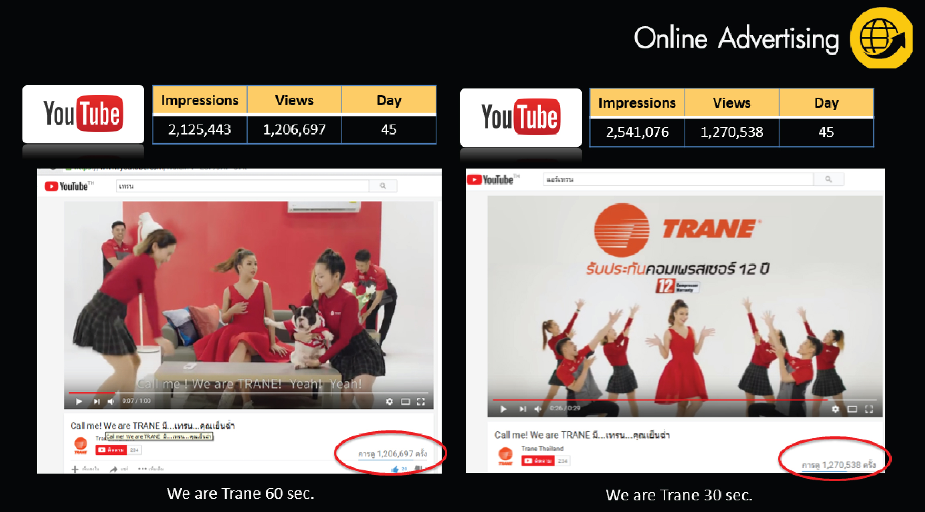This screenshot has width=925, height=512.
Task: Open the more options dots under left video
Action: tap(142, 468)
